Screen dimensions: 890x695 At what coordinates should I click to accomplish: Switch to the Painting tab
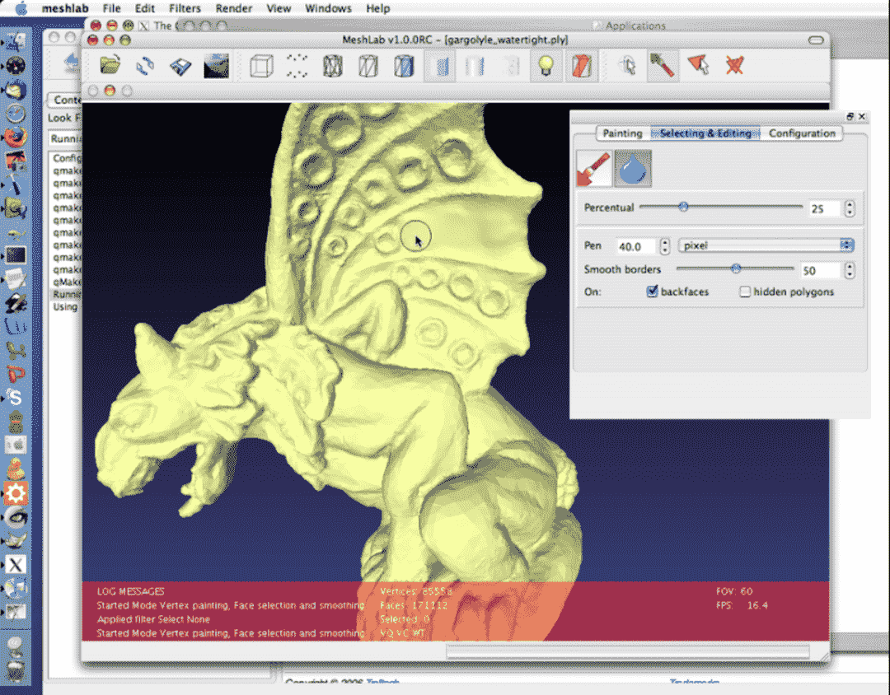tap(622, 133)
